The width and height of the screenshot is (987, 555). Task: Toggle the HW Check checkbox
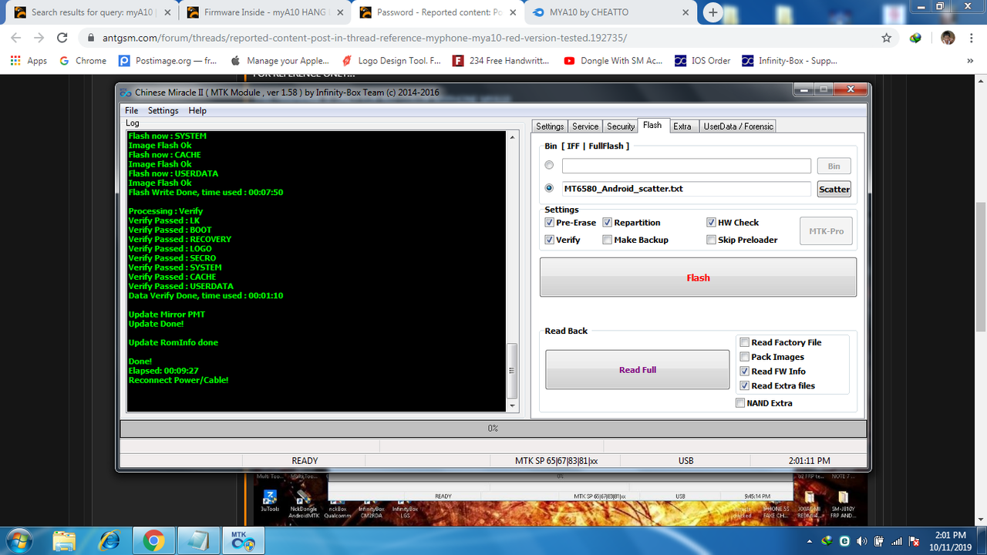(712, 223)
